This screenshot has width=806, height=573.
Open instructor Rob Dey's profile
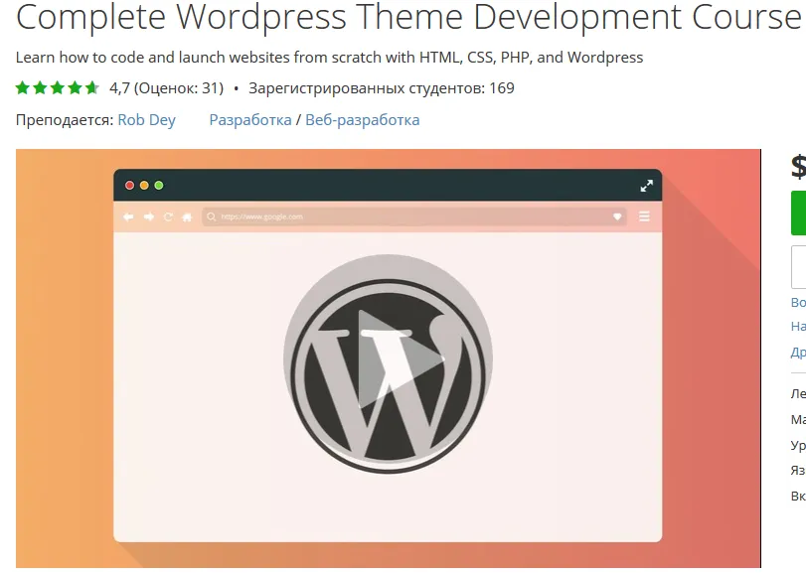point(146,120)
